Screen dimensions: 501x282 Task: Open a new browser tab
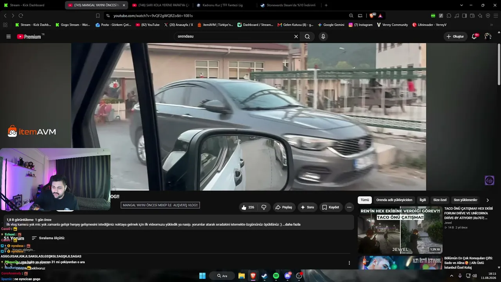point(326,5)
